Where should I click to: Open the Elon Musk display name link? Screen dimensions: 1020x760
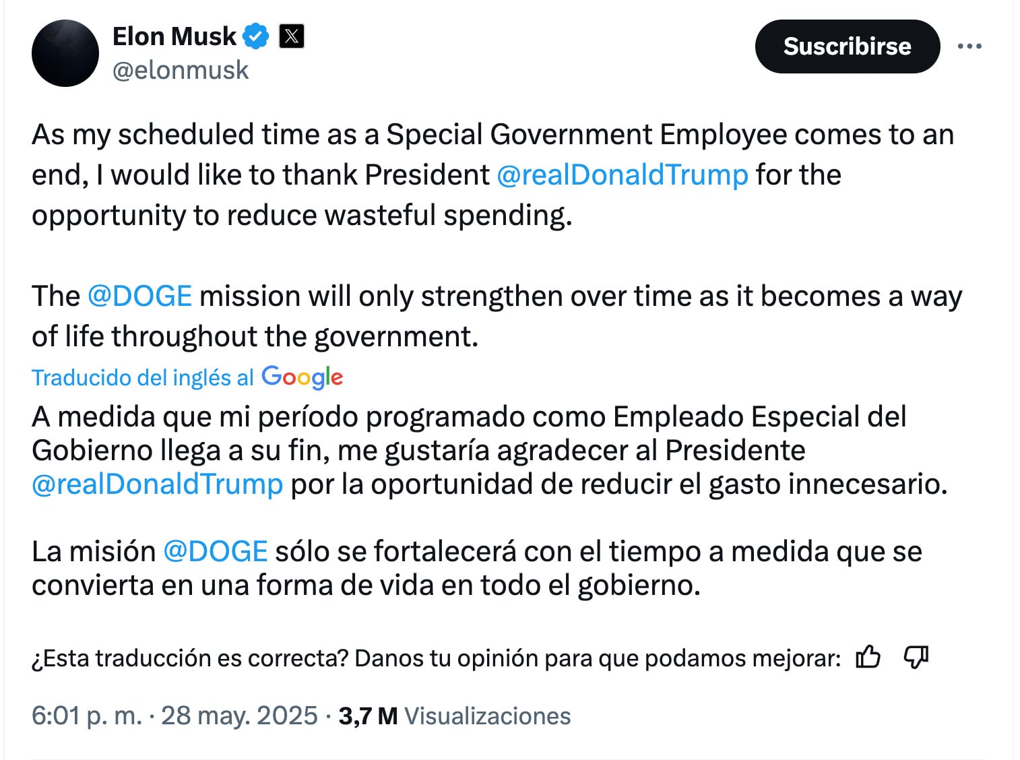pos(174,36)
